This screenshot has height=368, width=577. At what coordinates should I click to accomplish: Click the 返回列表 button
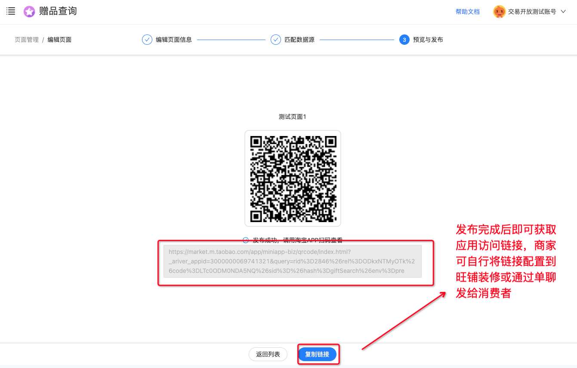click(268, 354)
